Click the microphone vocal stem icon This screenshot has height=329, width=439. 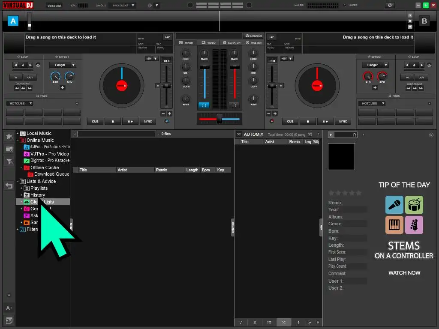tap(394, 205)
